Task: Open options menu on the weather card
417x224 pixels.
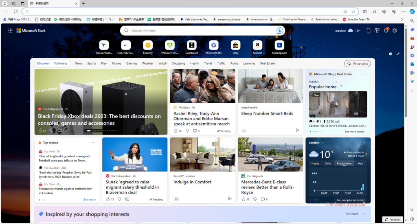Action: click(364, 143)
